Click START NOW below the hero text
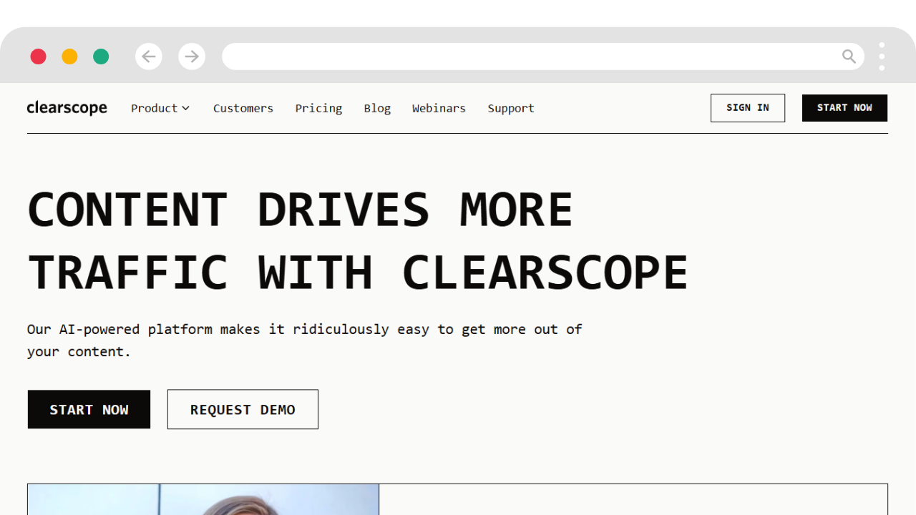The width and height of the screenshot is (916, 515). [x=89, y=409]
